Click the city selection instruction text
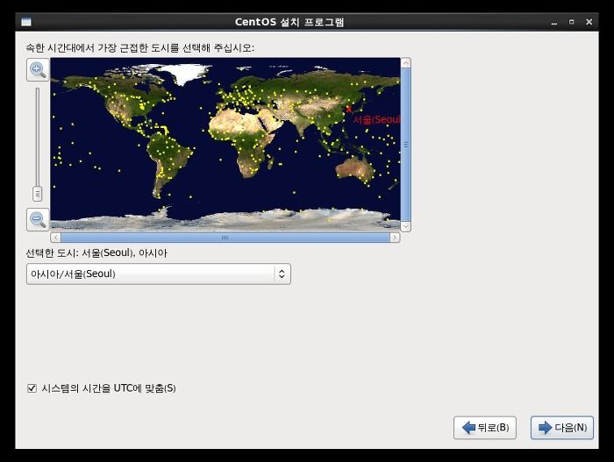This screenshot has width=614, height=462. pos(139,47)
